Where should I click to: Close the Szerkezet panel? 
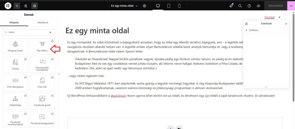pyautogui.click(x=286, y=24)
